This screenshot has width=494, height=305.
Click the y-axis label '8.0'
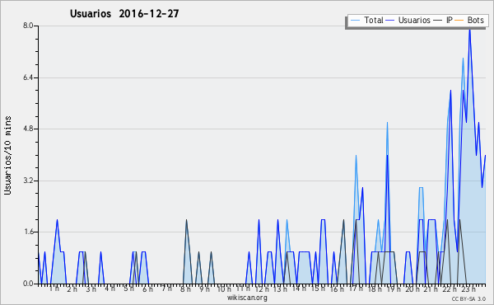pyautogui.click(x=28, y=26)
